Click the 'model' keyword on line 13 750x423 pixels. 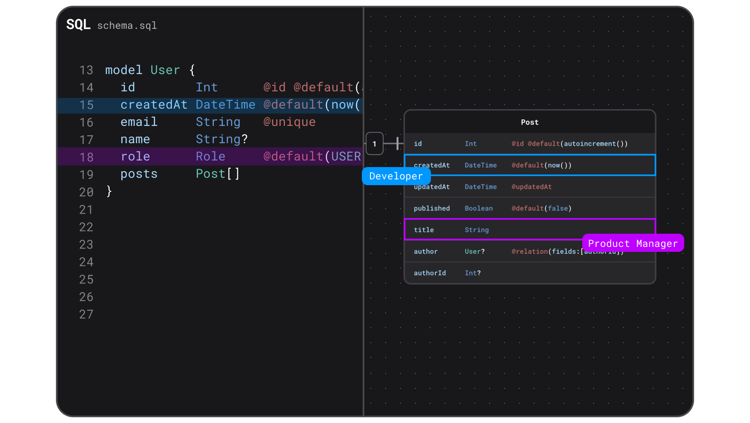[124, 70]
